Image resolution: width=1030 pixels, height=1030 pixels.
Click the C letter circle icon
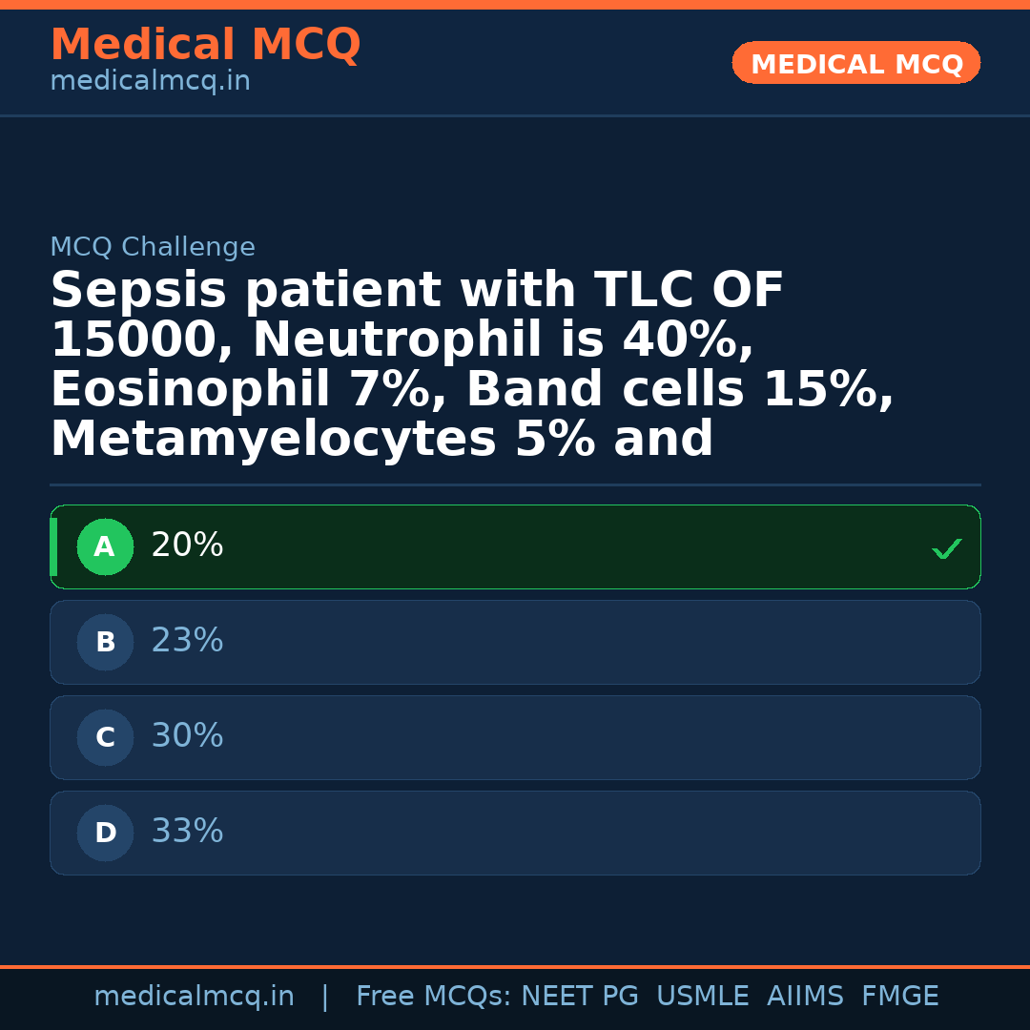[105, 738]
